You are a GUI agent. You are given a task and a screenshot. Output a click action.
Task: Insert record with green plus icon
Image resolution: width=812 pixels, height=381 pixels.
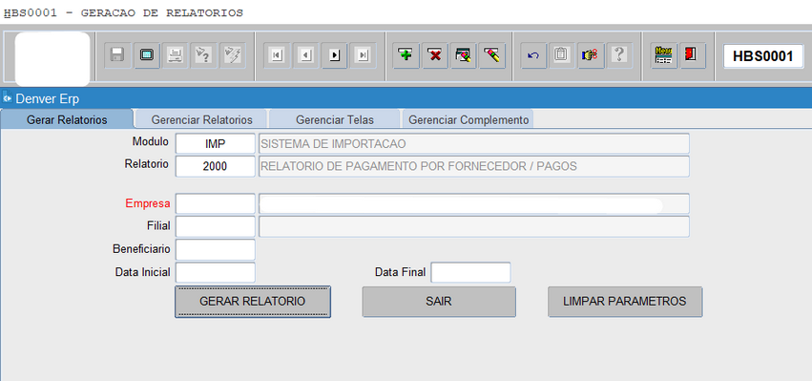coord(406,55)
